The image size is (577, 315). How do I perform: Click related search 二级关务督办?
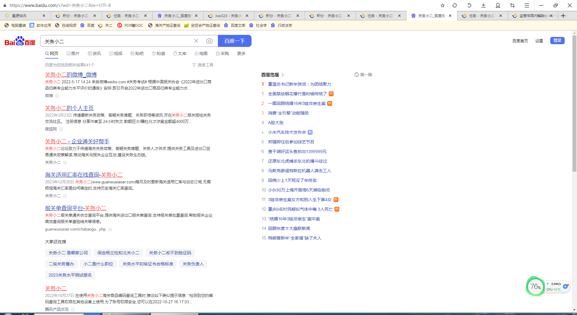point(61,264)
